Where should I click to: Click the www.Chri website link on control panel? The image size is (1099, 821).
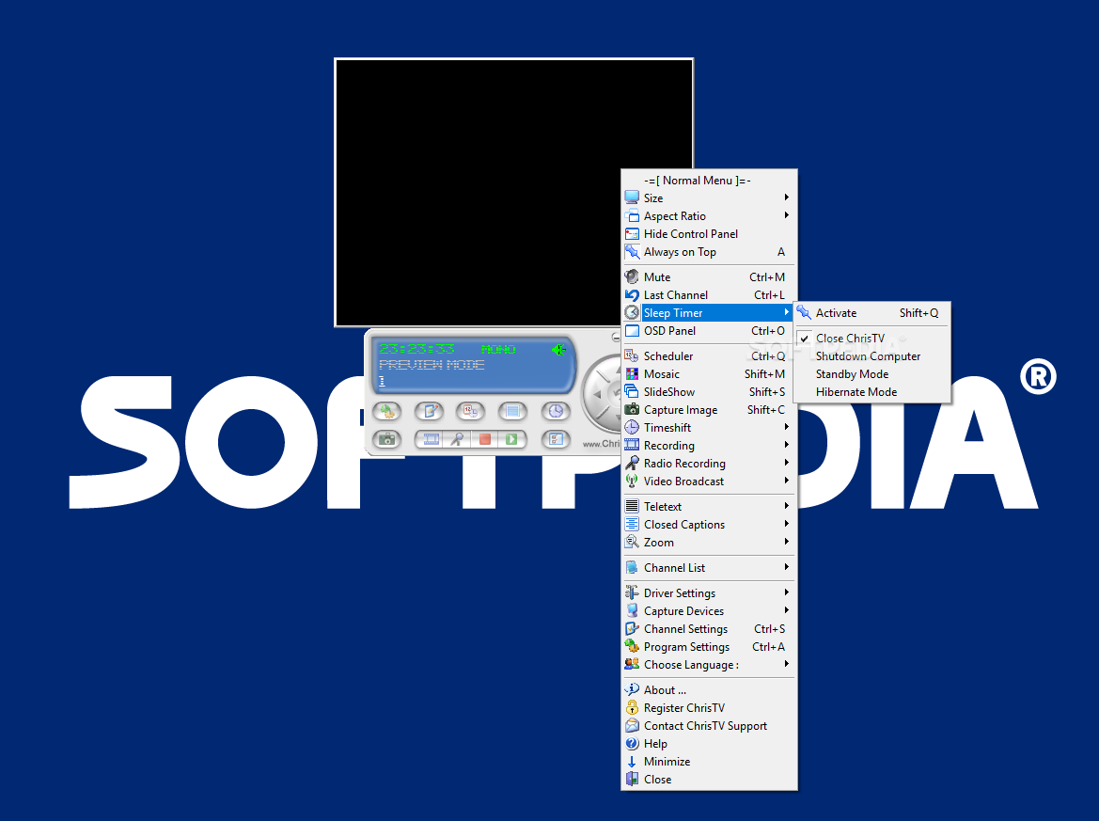(602, 444)
